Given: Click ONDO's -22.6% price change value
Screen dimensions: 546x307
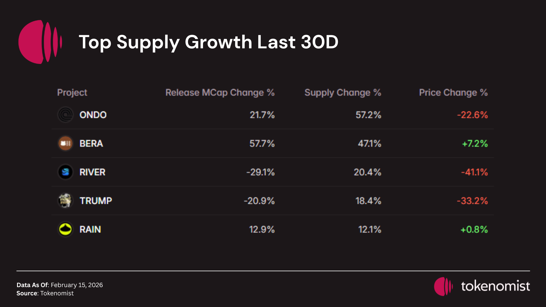Looking at the screenshot, I should coord(472,115).
